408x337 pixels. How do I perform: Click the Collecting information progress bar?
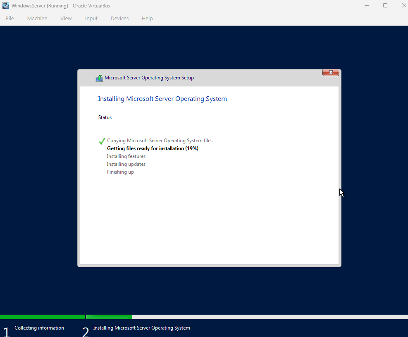coord(43,317)
